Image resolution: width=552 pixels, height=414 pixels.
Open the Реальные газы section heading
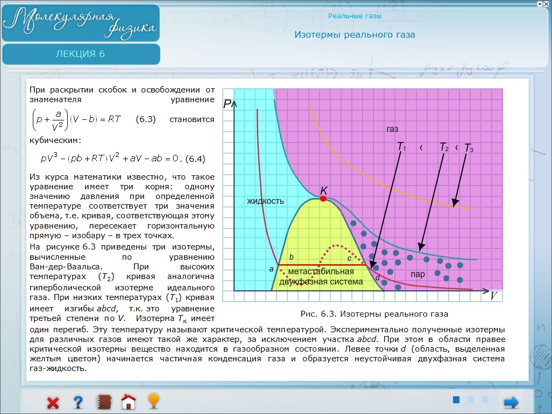coord(355,16)
